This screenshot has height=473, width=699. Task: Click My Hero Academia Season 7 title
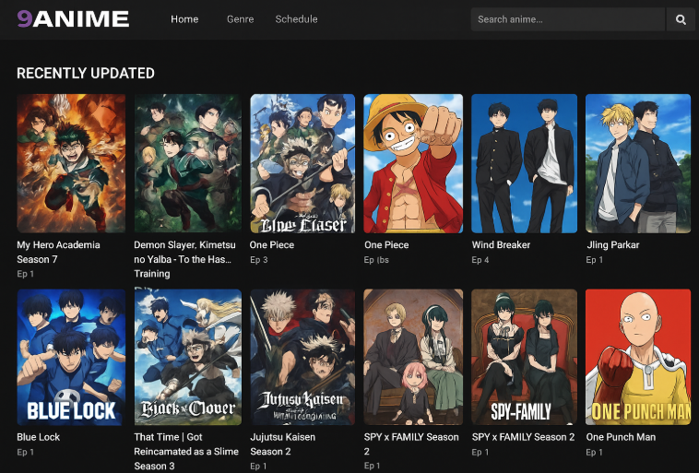pyautogui.click(x=58, y=252)
